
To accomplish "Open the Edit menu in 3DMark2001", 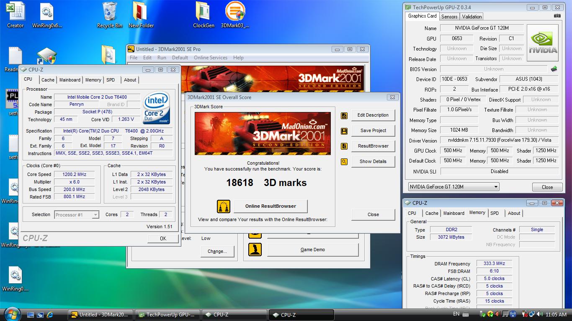I will (147, 58).
